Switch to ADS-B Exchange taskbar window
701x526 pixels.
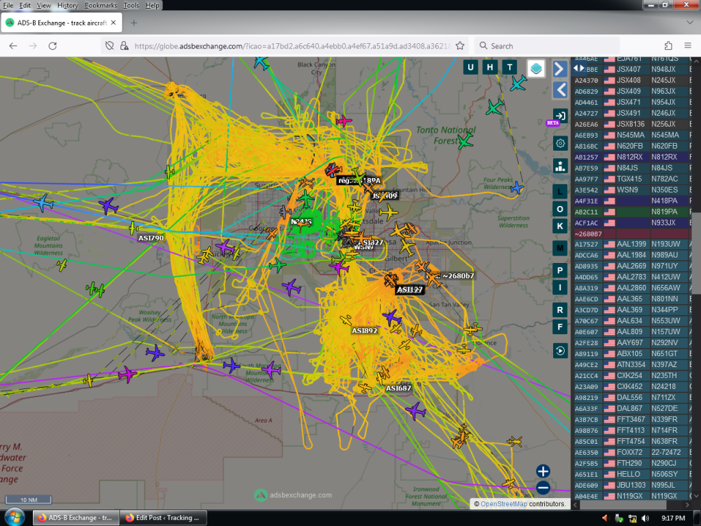[x=76, y=518]
